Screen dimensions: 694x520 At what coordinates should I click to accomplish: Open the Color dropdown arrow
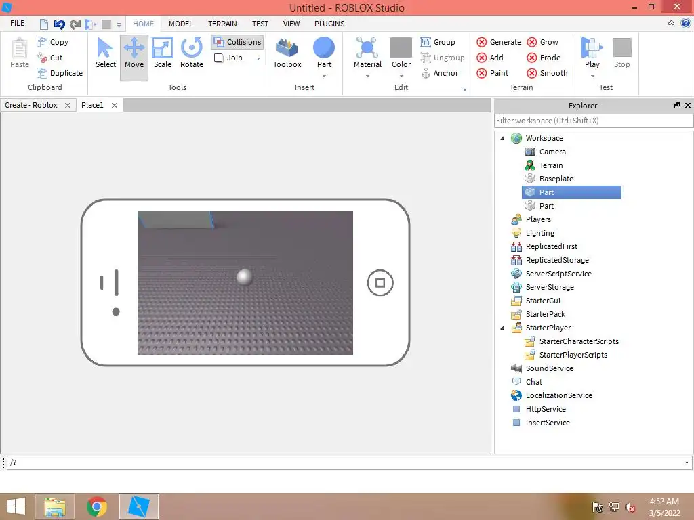401,76
